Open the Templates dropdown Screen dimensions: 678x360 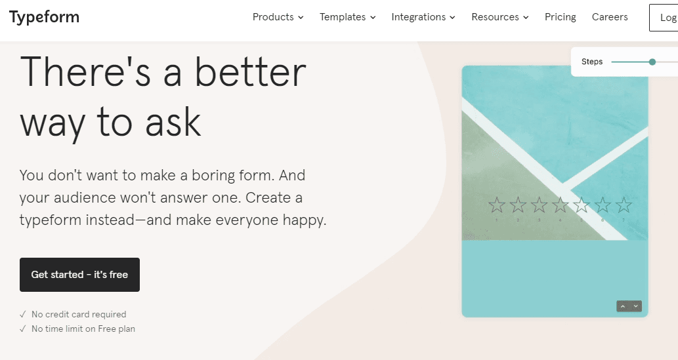347,18
